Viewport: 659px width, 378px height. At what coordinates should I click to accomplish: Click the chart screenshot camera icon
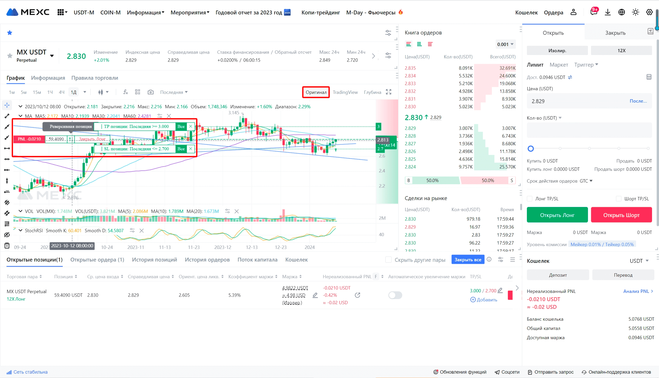[150, 92]
